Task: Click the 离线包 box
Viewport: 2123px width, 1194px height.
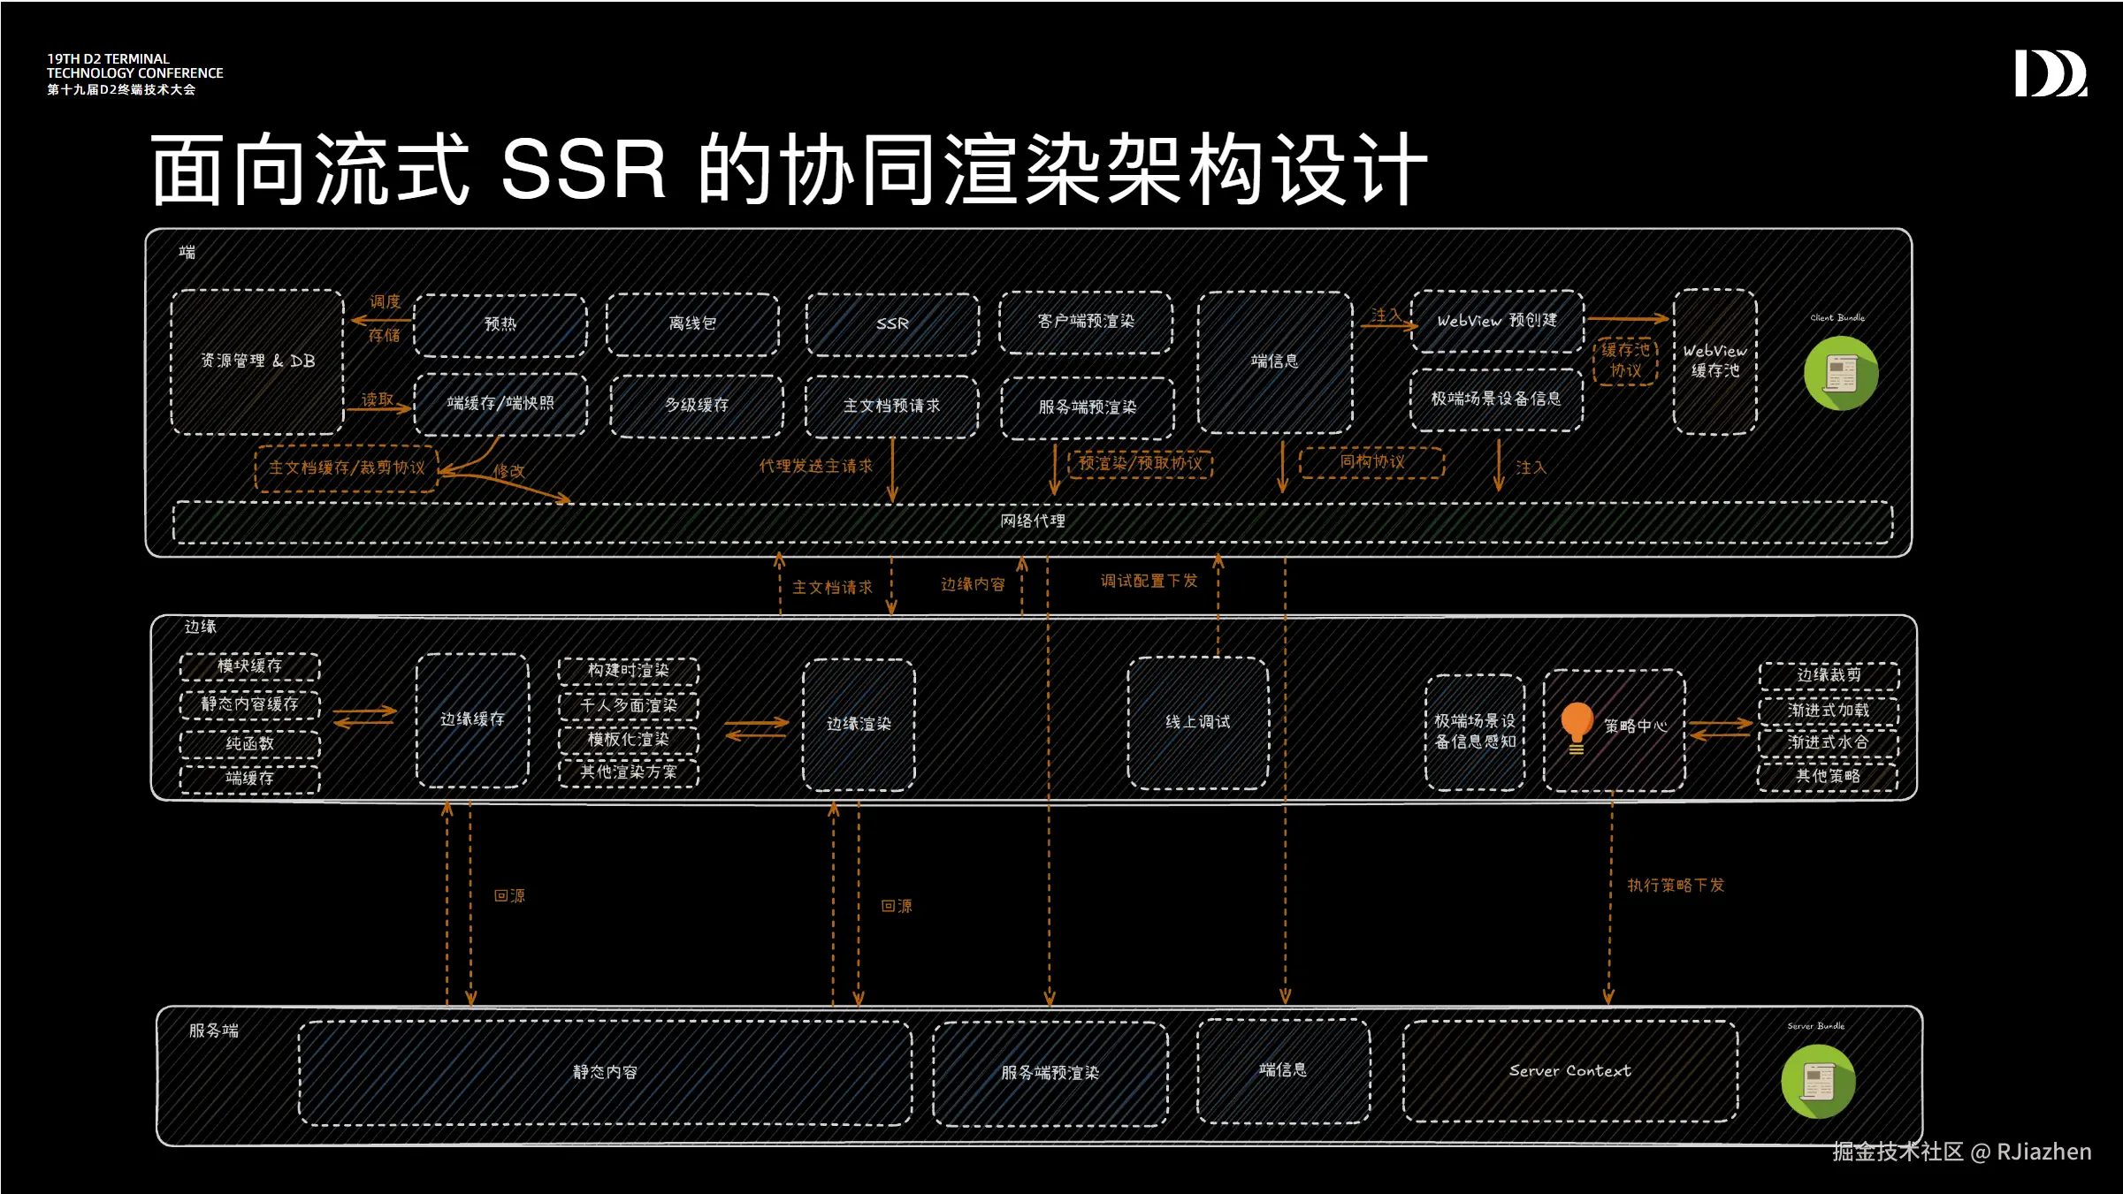Action: pos(692,323)
